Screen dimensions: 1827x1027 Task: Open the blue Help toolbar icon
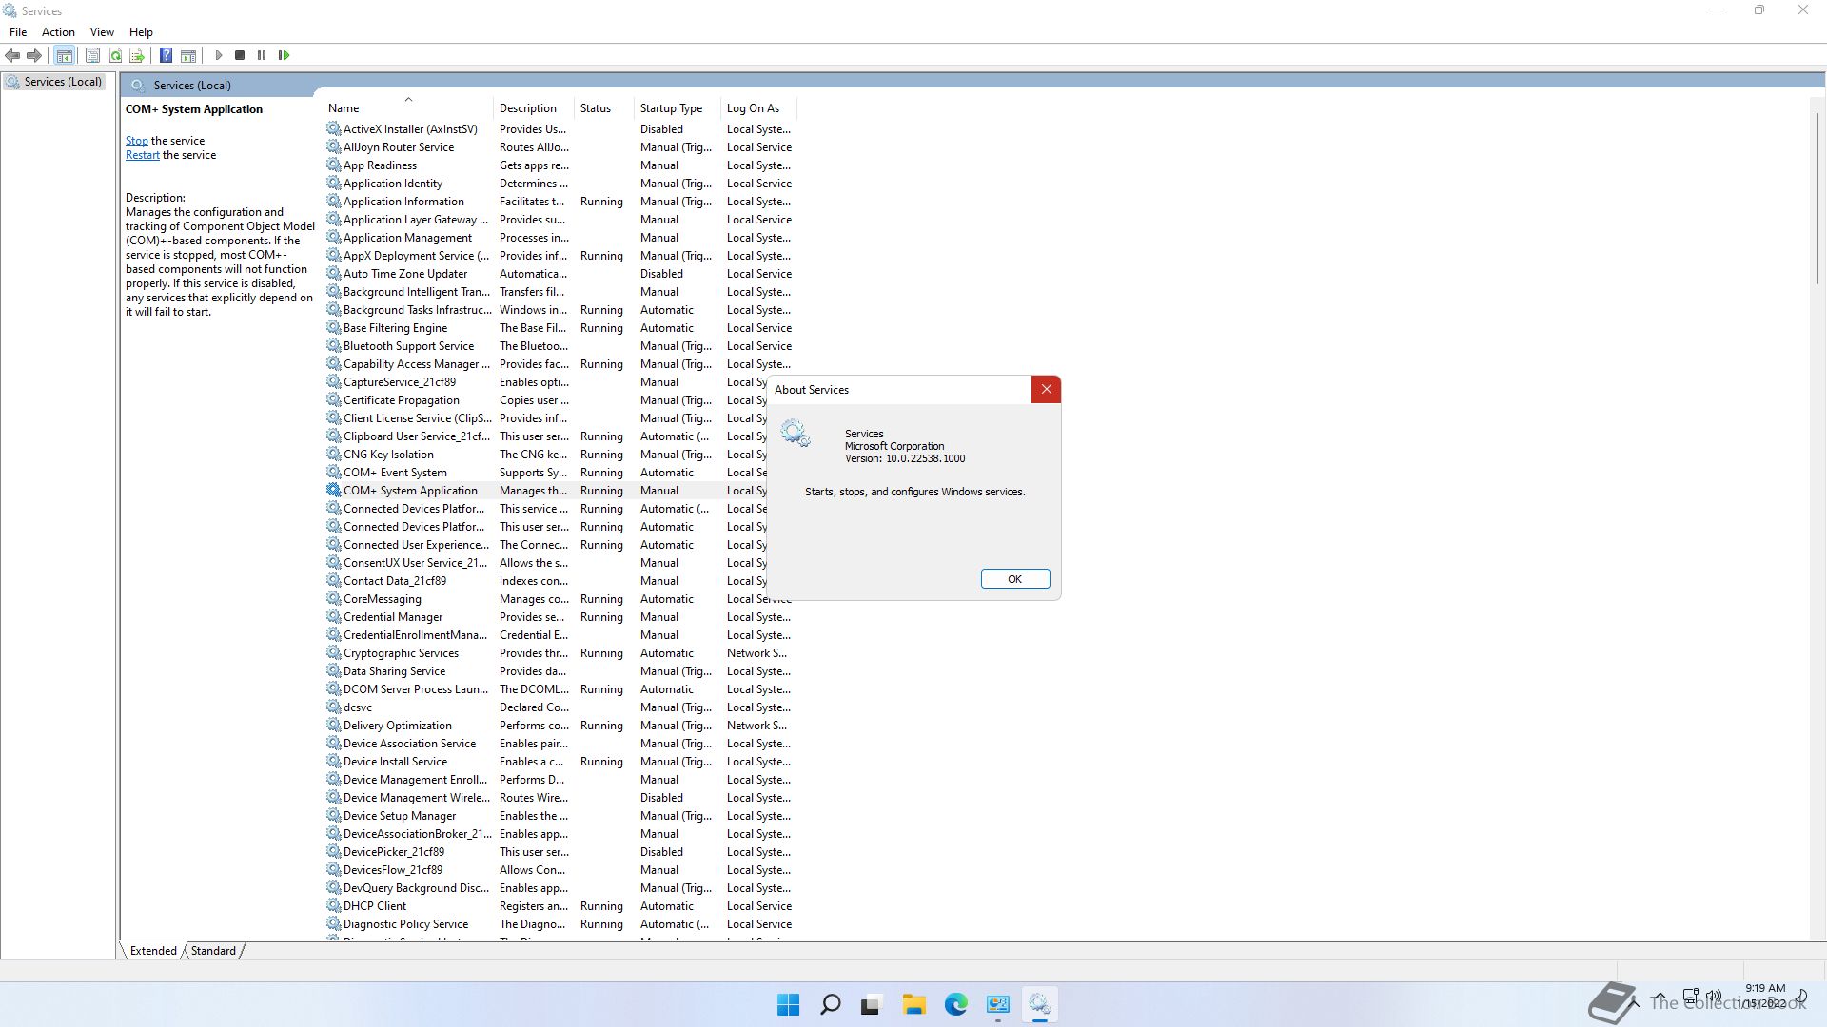pyautogui.click(x=166, y=55)
